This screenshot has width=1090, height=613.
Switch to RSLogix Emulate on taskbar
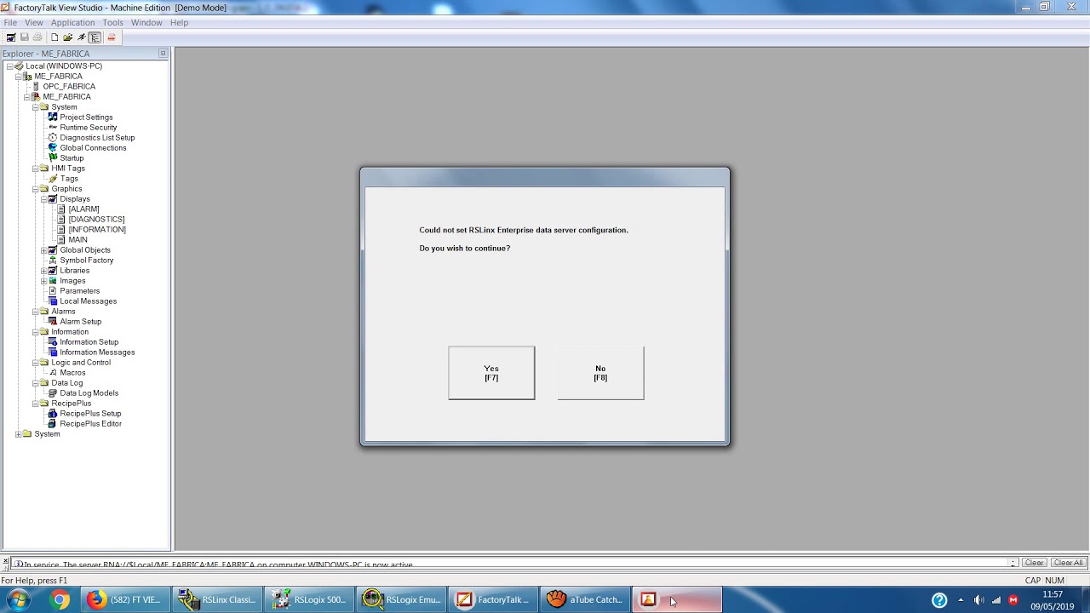click(401, 599)
